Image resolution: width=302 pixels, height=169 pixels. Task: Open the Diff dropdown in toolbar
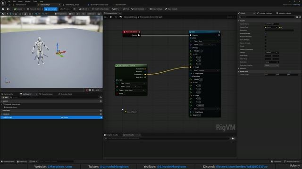pos(116,9)
